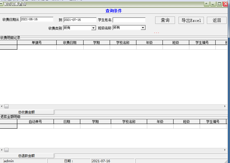This screenshot has width=230, height=163.
Task: Minimize the 财务对账查询 window
Action: 213,4
